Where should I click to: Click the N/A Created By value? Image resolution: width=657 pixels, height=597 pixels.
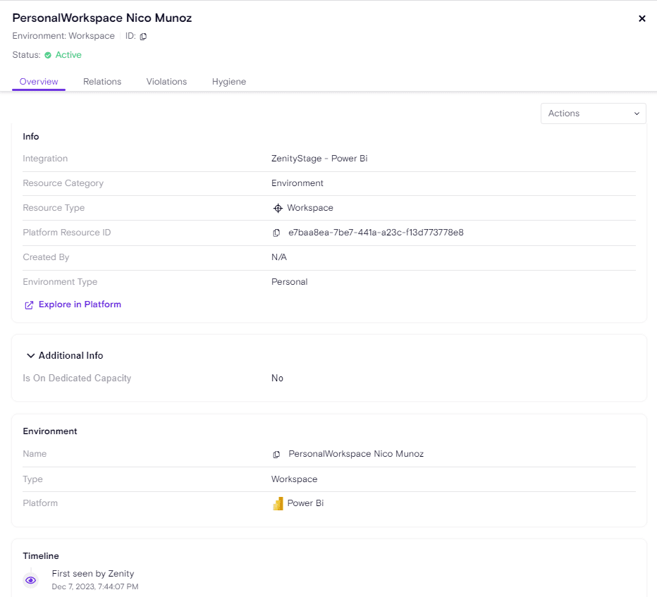click(x=279, y=257)
